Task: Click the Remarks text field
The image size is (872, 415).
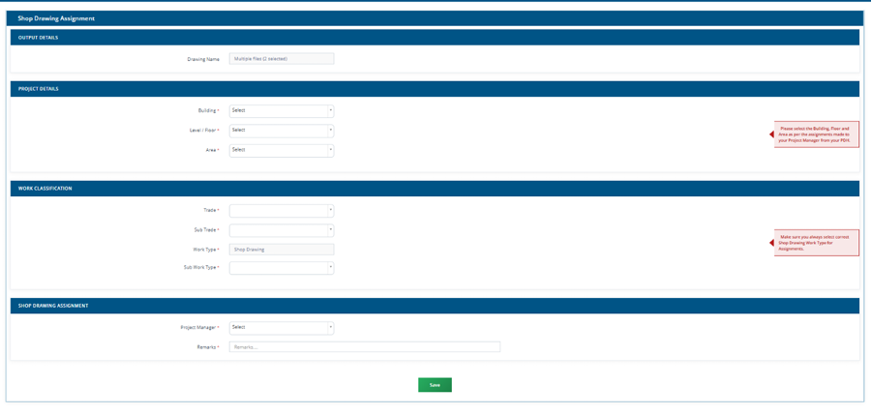Action: (365, 346)
